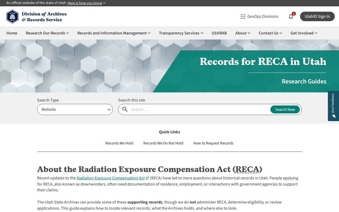This screenshot has width=339, height=212.
Task: Open the GovOps Divisions grid icon
Action: pyautogui.click(x=243, y=16)
